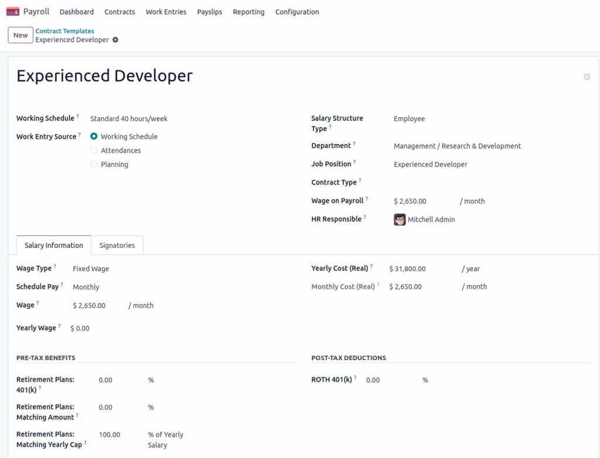Open the Reporting menu

coord(248,12)
